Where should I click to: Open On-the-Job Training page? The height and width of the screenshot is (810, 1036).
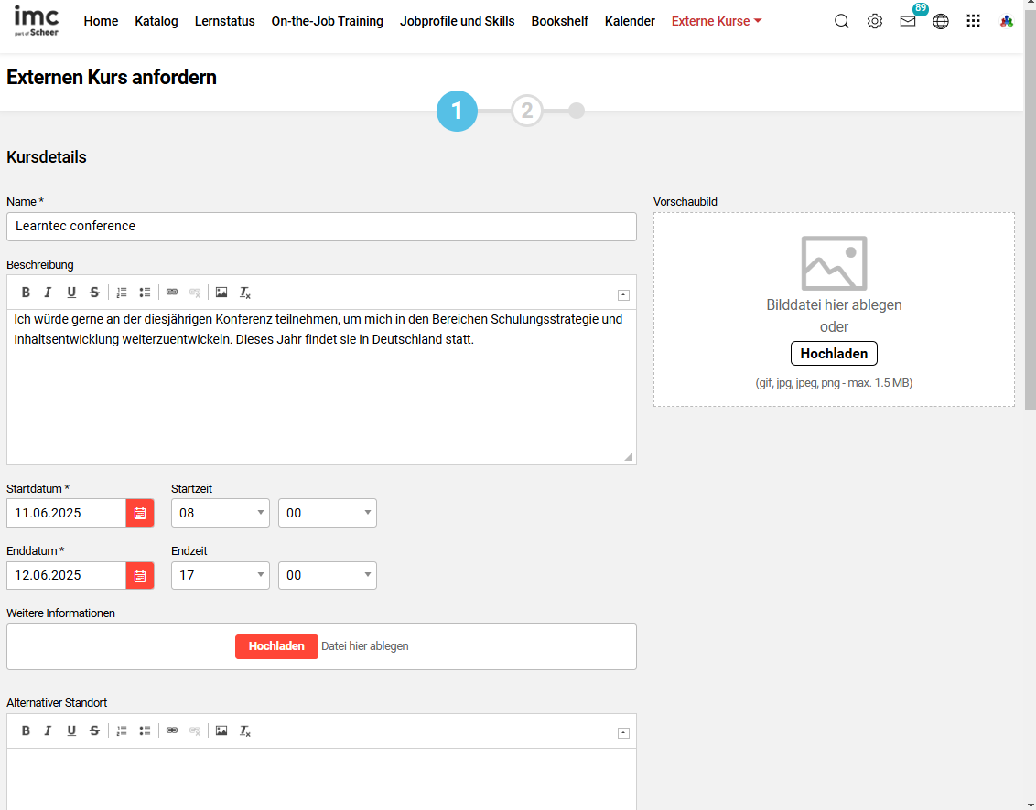(327, 21)
